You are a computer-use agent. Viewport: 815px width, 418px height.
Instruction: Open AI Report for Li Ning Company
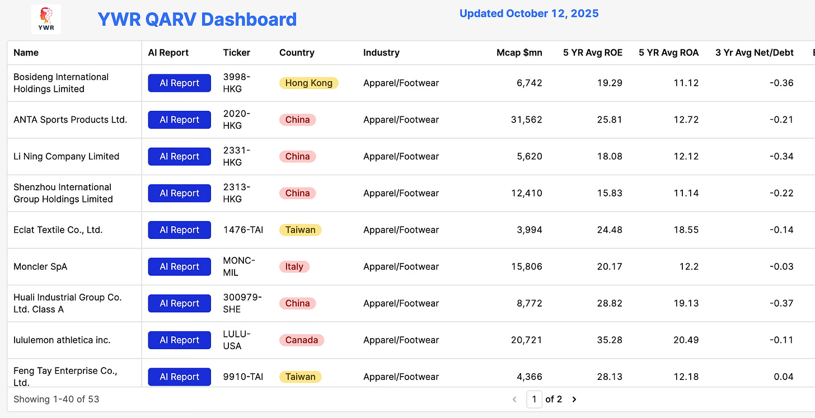coord(179,156)
